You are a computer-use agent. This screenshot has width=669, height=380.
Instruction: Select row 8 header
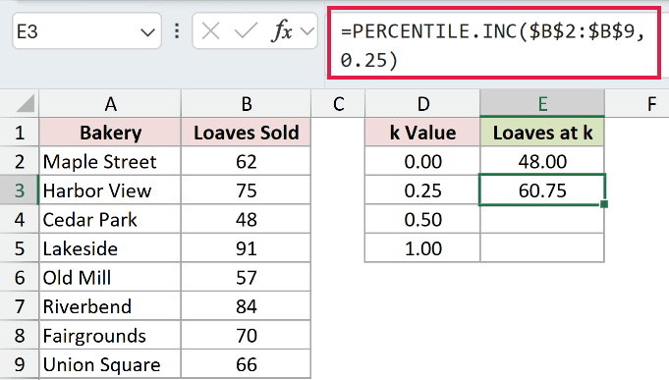20,336
